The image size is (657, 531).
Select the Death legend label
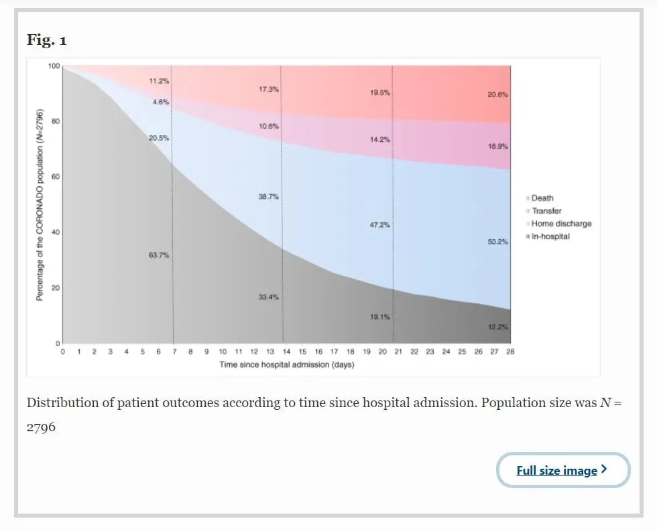(x=542, y=199)
